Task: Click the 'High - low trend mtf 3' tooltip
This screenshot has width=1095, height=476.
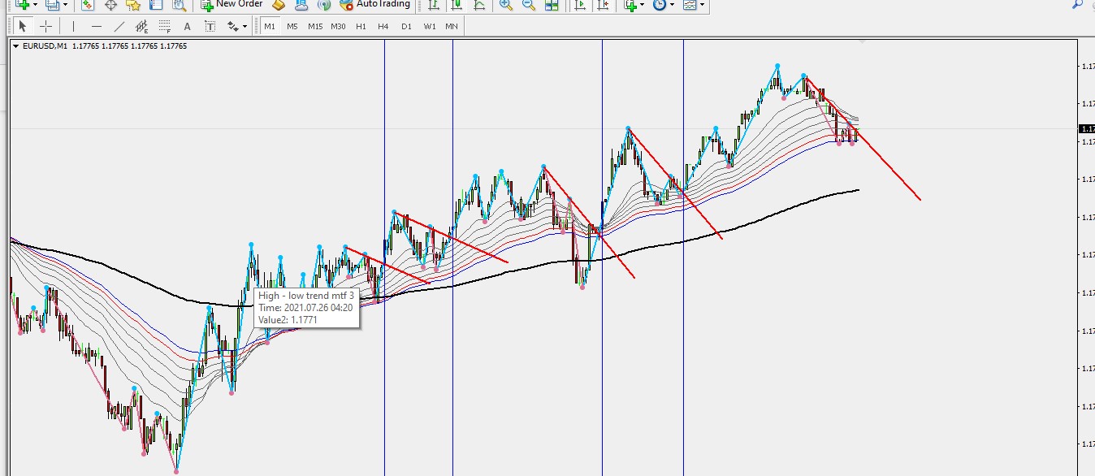Action: click(x=306, y=308)
